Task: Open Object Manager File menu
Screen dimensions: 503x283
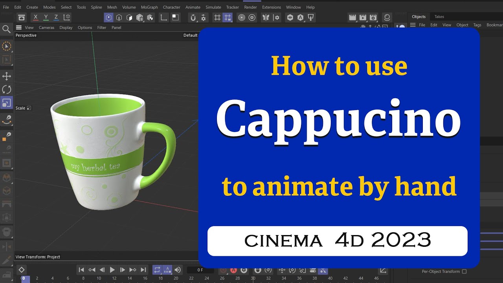Action: pos(422,25)
